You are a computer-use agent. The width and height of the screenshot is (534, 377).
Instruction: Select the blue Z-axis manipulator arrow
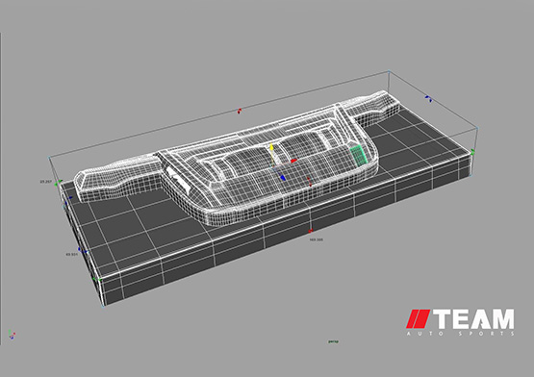pos(282,177)
